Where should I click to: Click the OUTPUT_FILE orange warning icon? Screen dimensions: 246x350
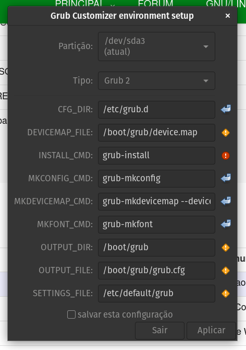point(226,271)
